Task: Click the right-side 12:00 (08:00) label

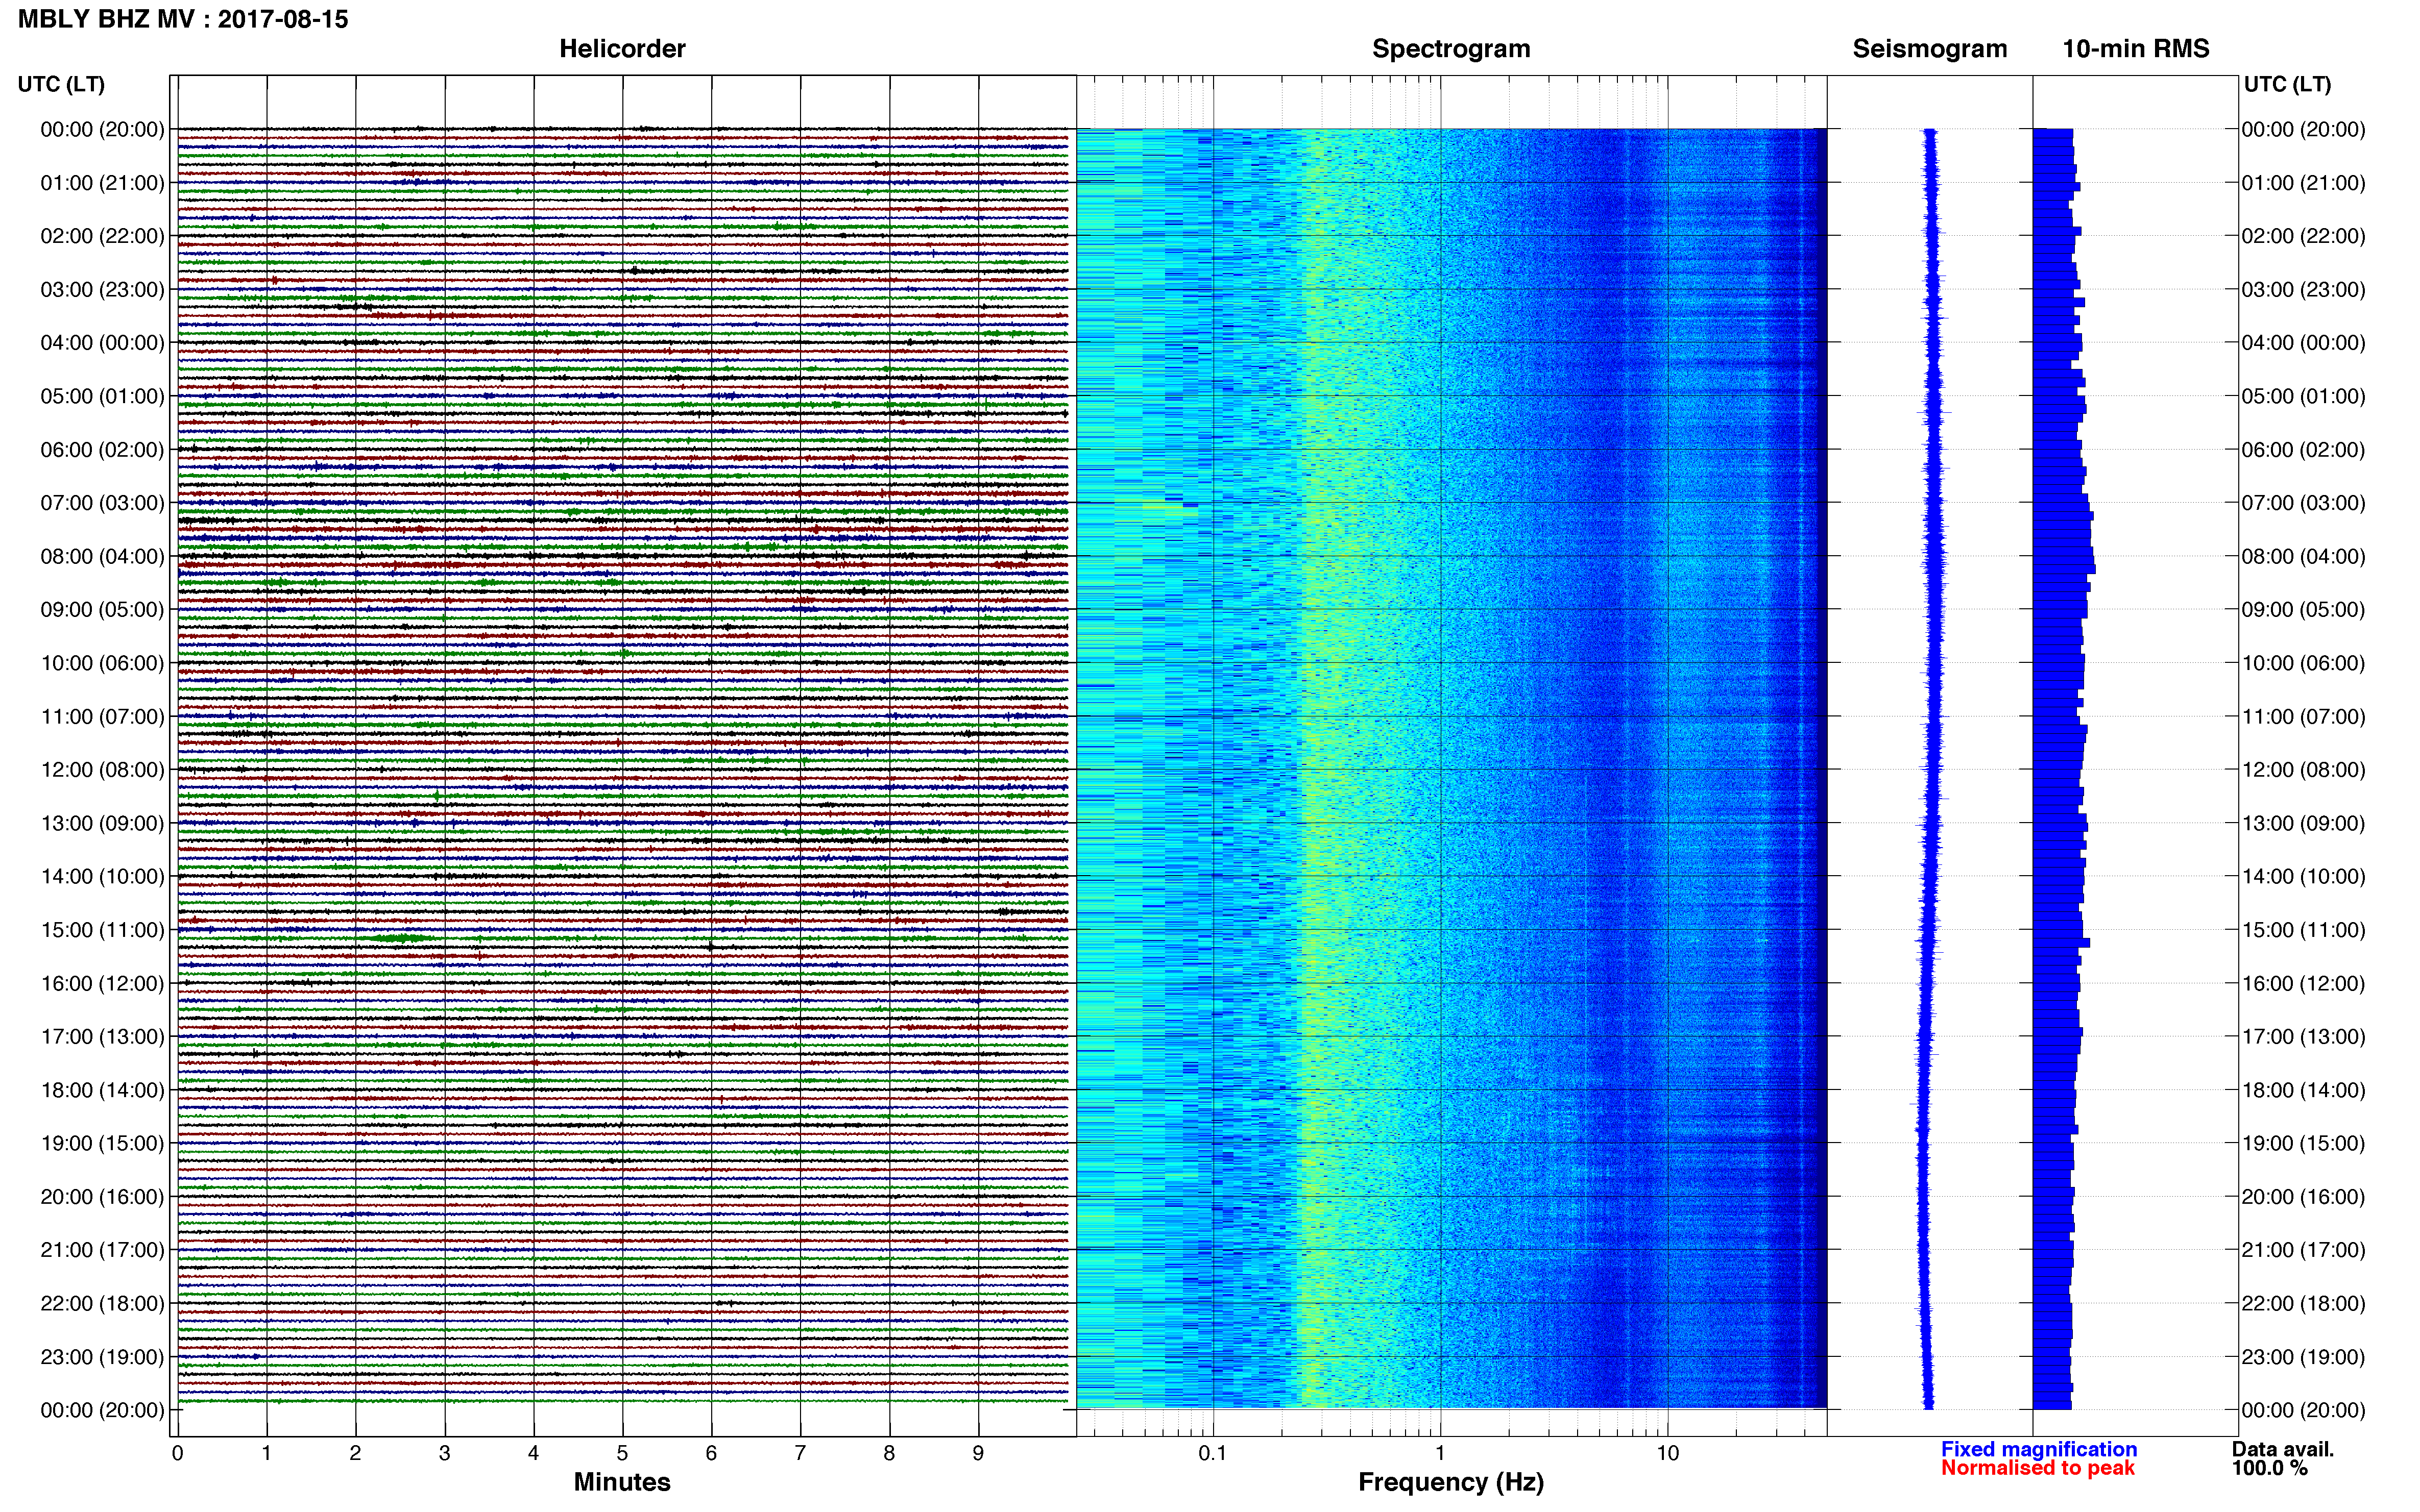Action: point(2303,770)
